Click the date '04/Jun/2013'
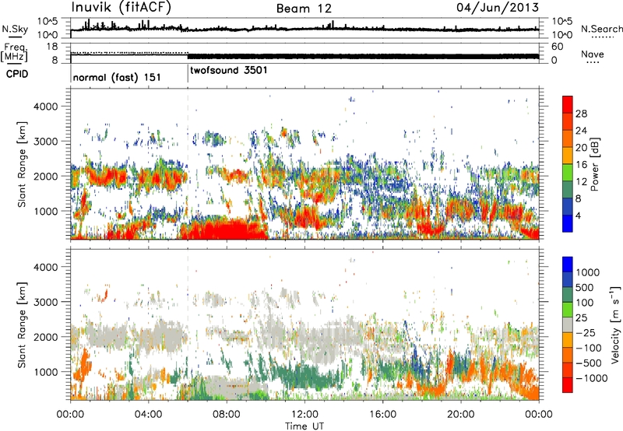 tap(498, 8)
